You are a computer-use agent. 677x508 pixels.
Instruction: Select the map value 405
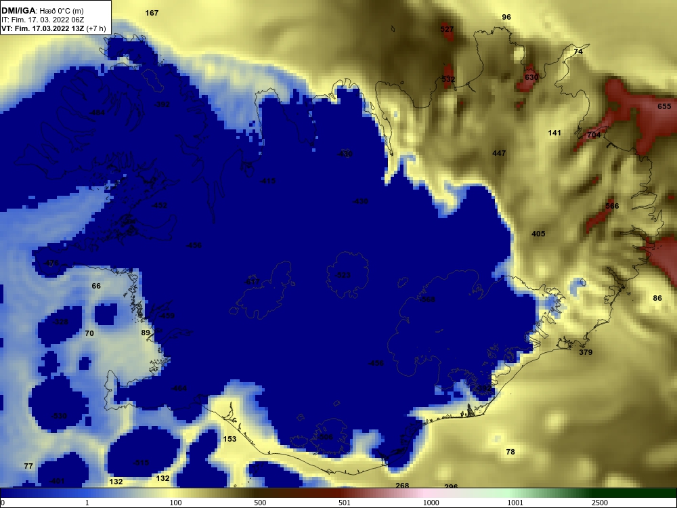(x=538, y=234)
